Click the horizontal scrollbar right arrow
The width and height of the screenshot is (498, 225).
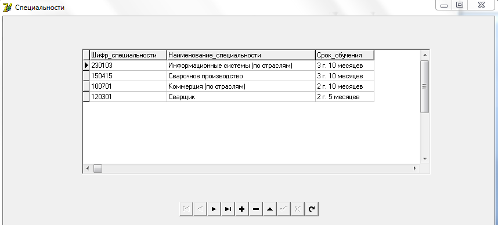click(x=415, y=169)
